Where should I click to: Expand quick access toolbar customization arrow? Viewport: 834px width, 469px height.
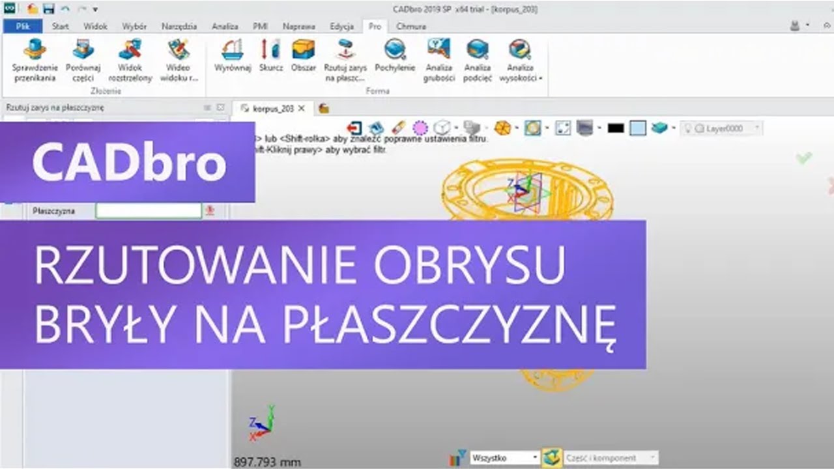(x=95, y=10)
